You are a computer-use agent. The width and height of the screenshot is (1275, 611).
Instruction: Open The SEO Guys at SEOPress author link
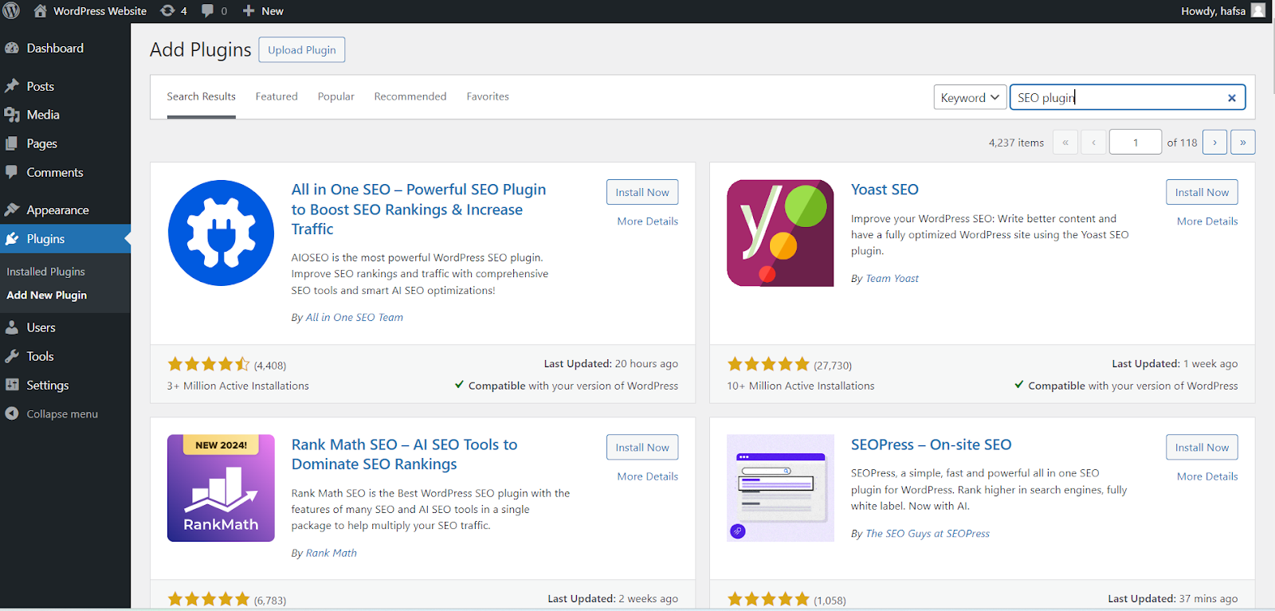tap(928, 533)
